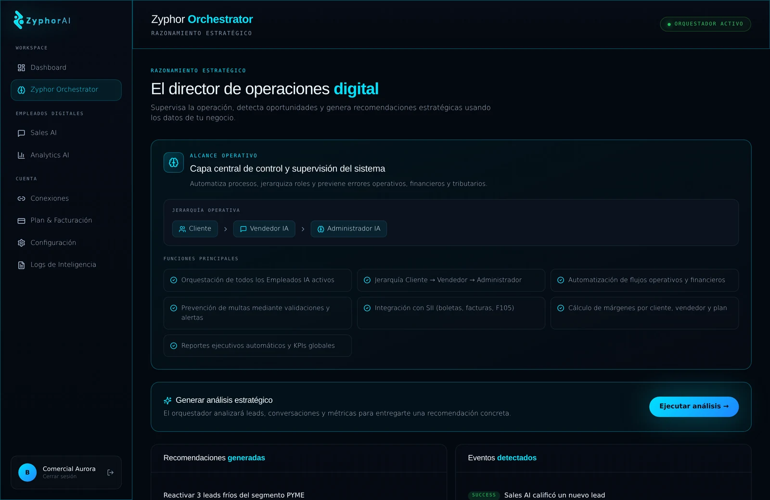
Task: Click 'Capa central de control y supervisión' heading
Action: [x=287, y=169]
